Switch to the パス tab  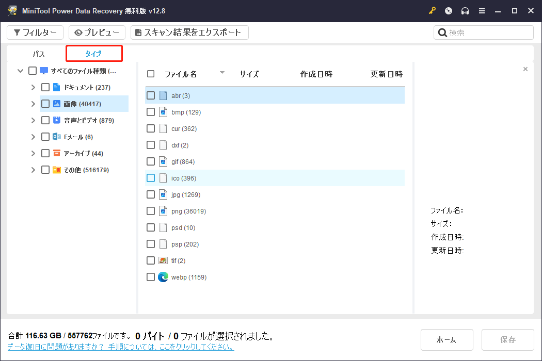coord(38,53)
